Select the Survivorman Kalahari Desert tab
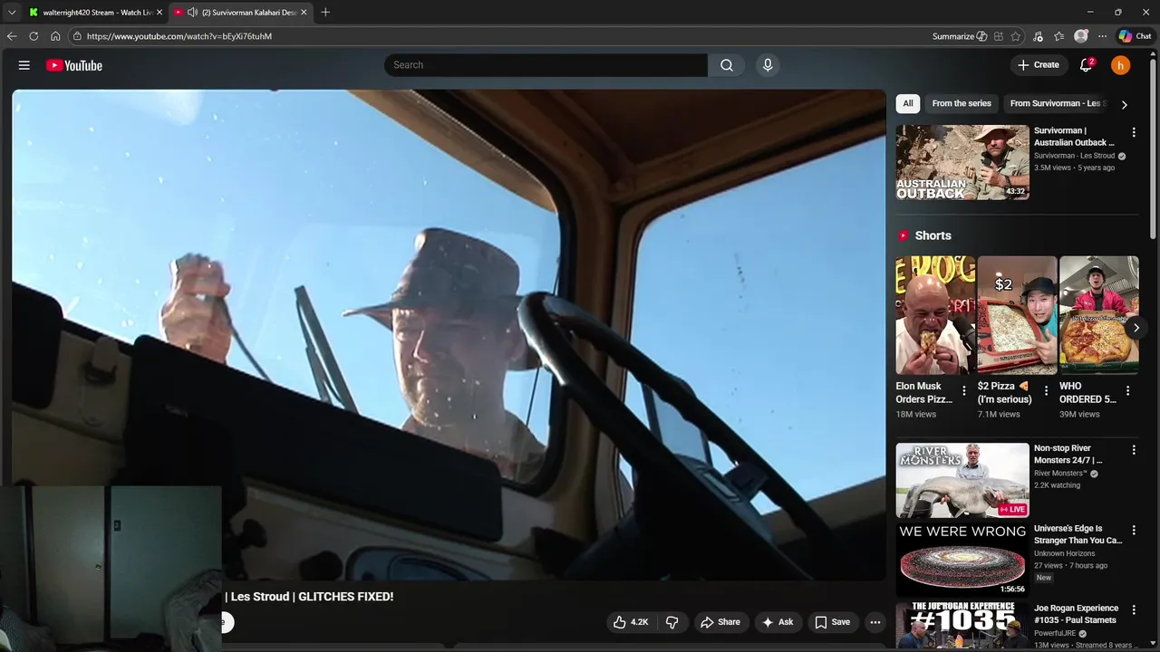 click(x=240, y=13)
